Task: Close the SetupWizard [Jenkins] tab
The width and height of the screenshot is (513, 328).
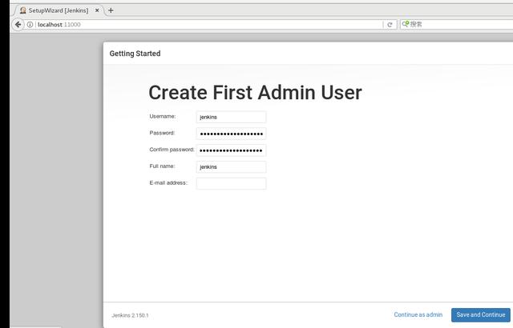Action: tap(97, 10)
